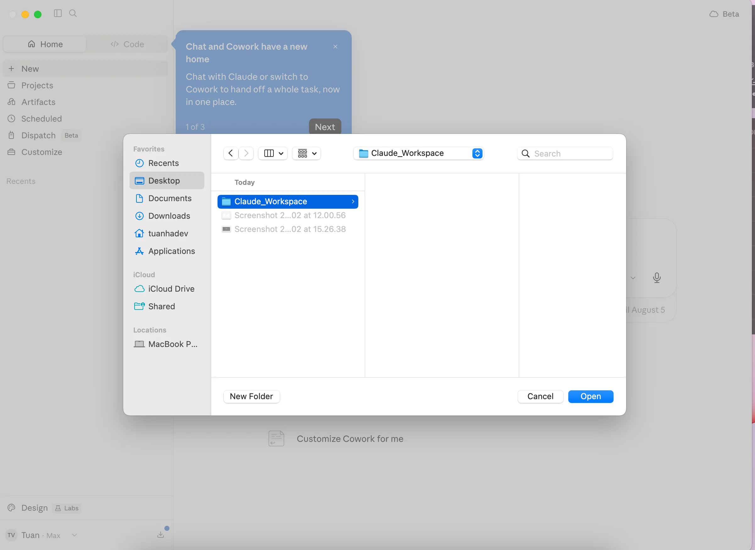Go forward with the right chevron
The image size is (755, 550).
[246, 153]
